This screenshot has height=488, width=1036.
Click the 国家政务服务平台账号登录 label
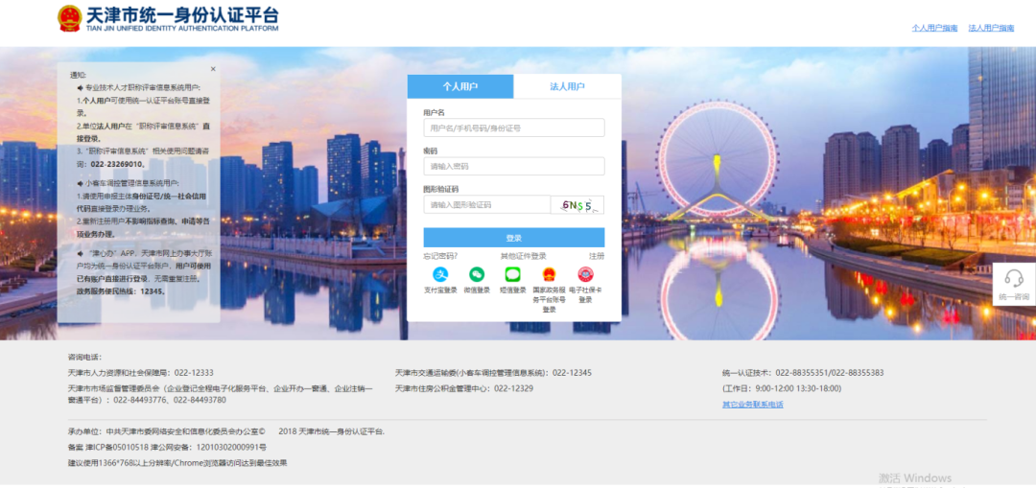[549, 299]
